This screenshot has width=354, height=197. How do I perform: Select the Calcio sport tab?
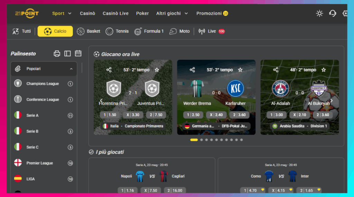coord(55,31)
